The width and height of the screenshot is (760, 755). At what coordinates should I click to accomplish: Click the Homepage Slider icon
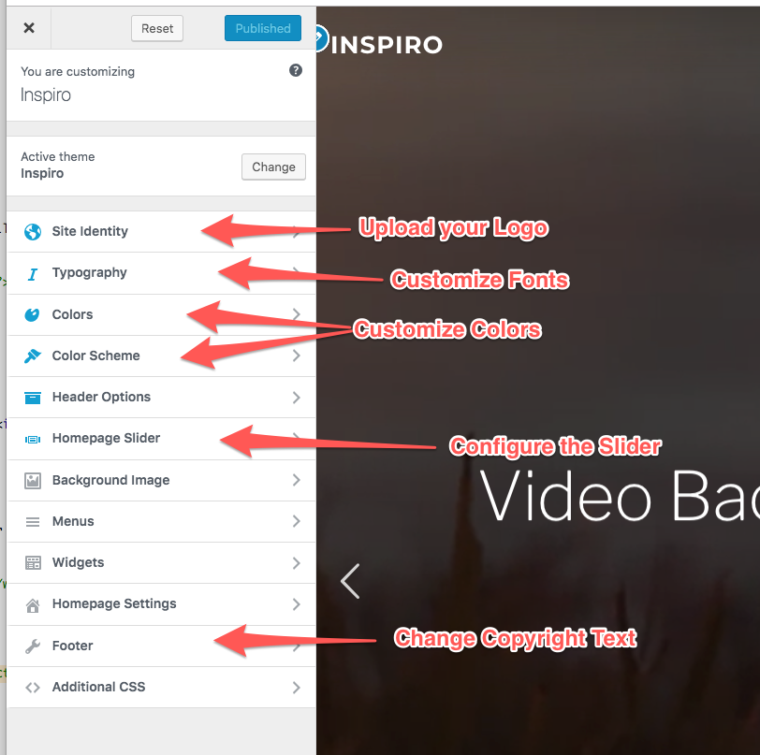pyautogui.click(x=33, y=439)
